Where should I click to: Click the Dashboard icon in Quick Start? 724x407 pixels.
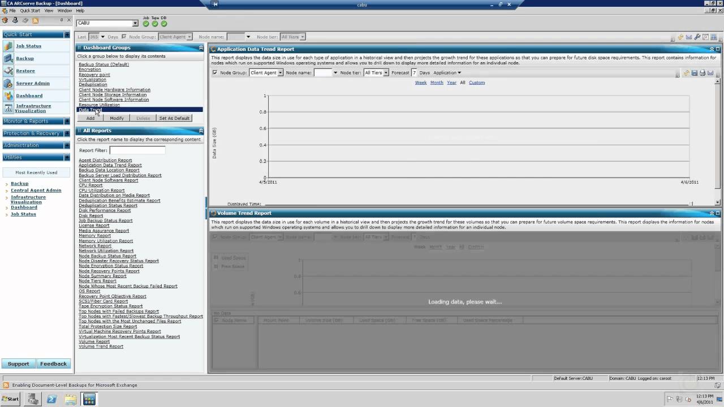8,96
